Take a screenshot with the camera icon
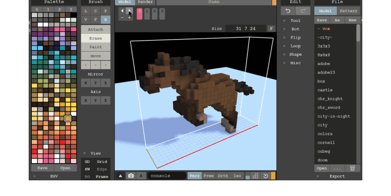The width and height of the screenshot is (391, 196). (x=131, y=176)
